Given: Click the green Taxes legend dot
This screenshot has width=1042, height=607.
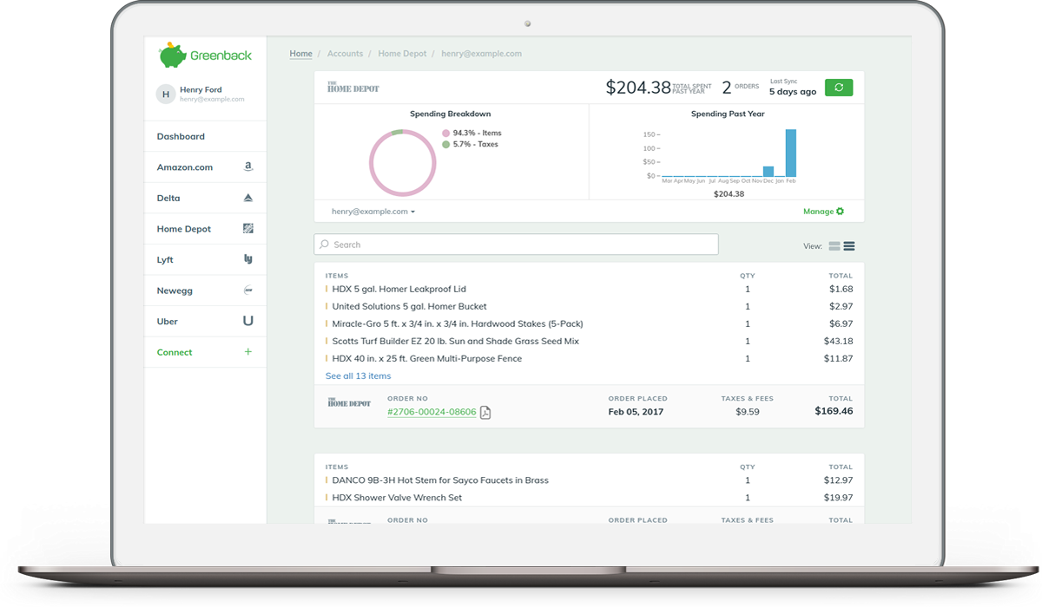Looking at the screenshot, I should (446, 145).
